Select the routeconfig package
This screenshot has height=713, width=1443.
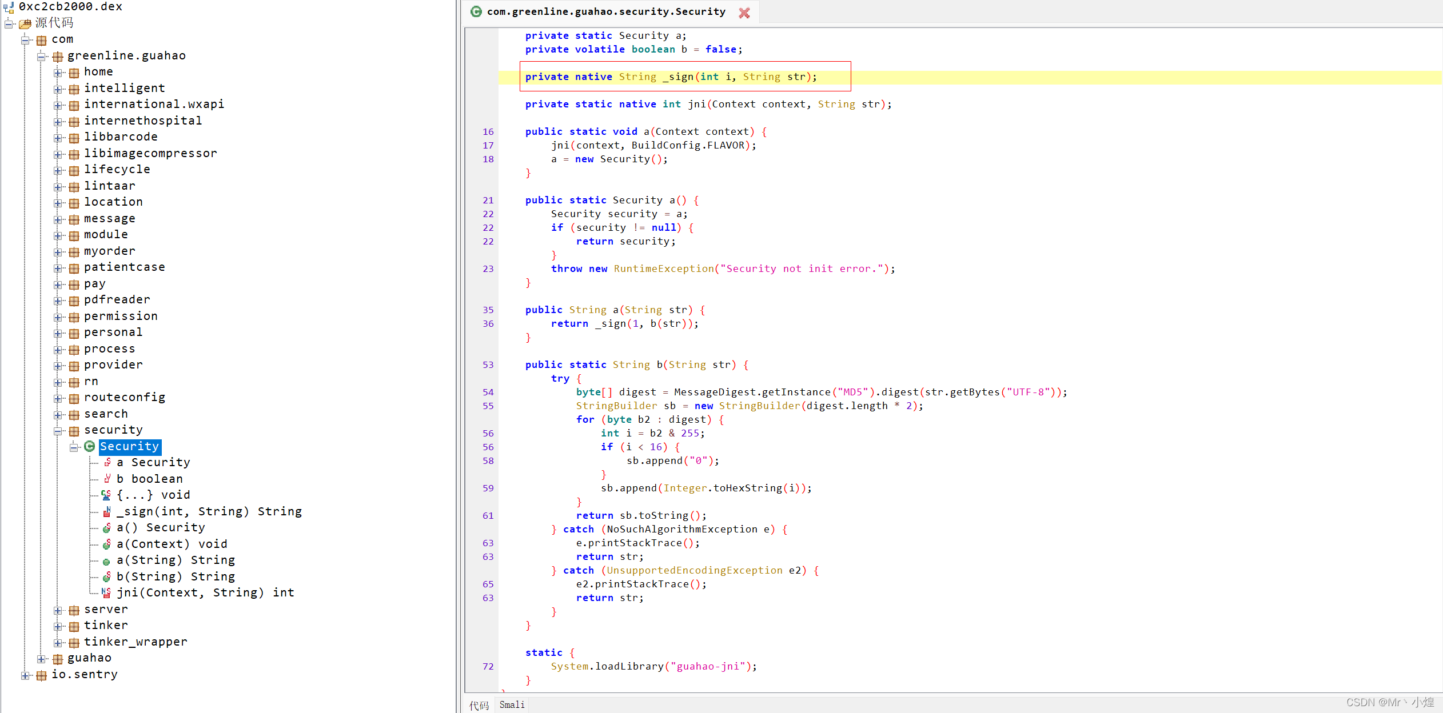click(124, 397)
